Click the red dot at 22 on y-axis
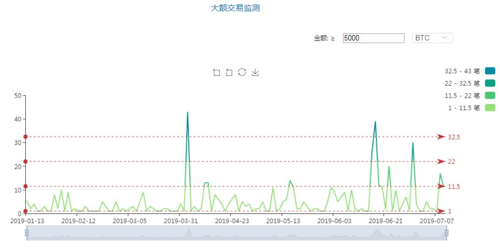Viewport: 500px width, 249px height. 25,162
